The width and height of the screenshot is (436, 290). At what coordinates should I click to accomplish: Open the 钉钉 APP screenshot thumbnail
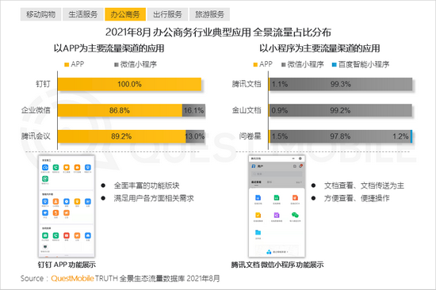67,206
